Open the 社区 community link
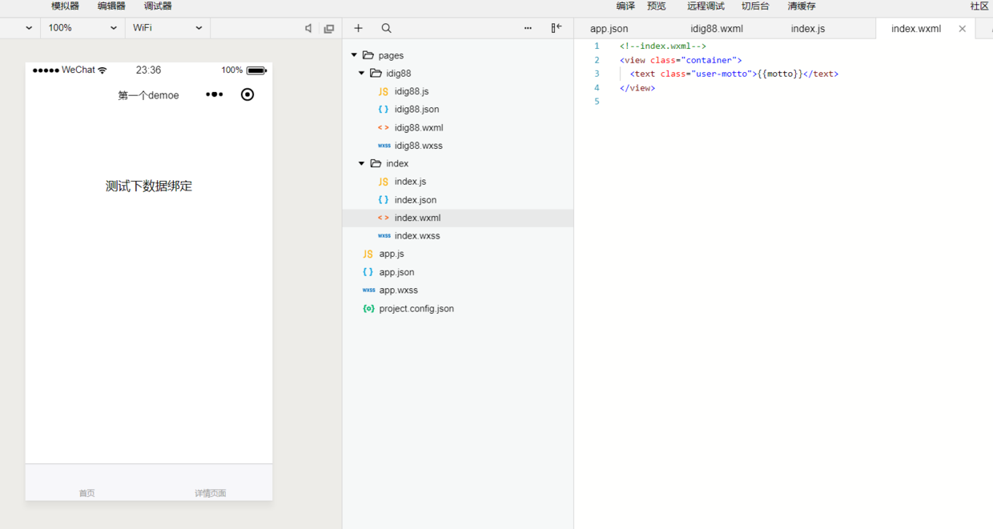Screen dimensions: 993x529 coord(979,6)
